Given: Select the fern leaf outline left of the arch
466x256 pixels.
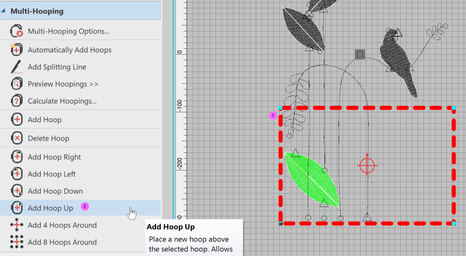Looking at the screenshot, I should [296, 105].
